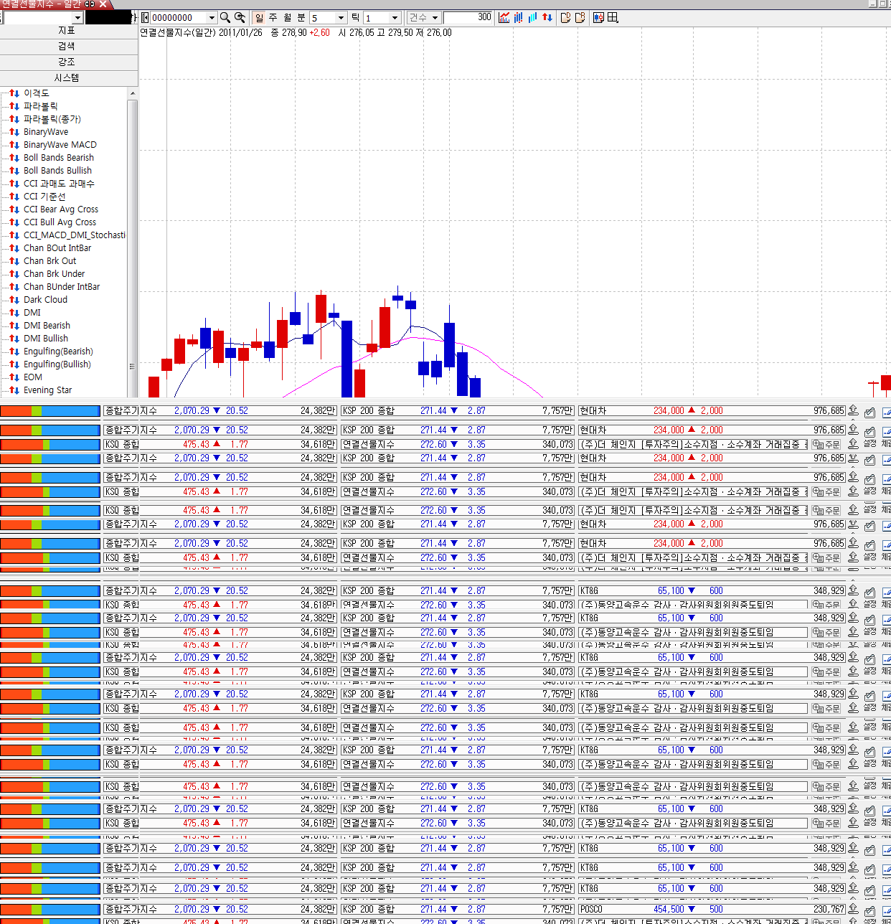Click the grid layout icon in toolbar

coord(613,17)
